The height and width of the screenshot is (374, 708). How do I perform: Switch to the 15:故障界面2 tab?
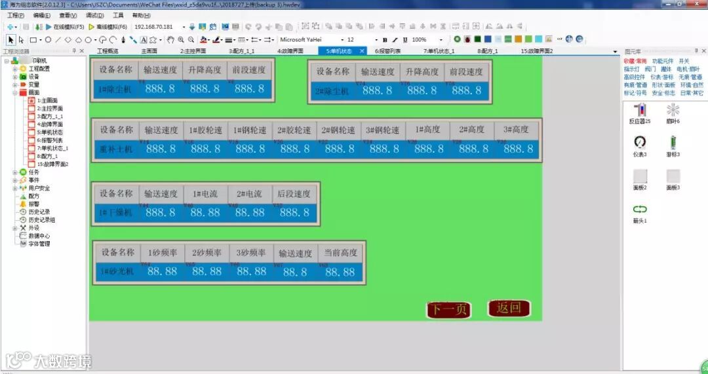click(537, 51)
